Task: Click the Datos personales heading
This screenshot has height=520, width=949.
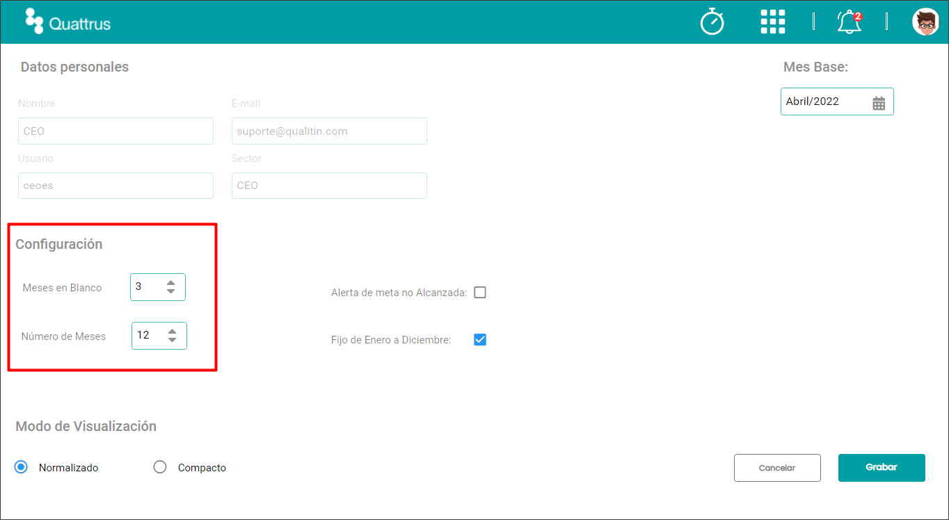Action: point(74,67)
